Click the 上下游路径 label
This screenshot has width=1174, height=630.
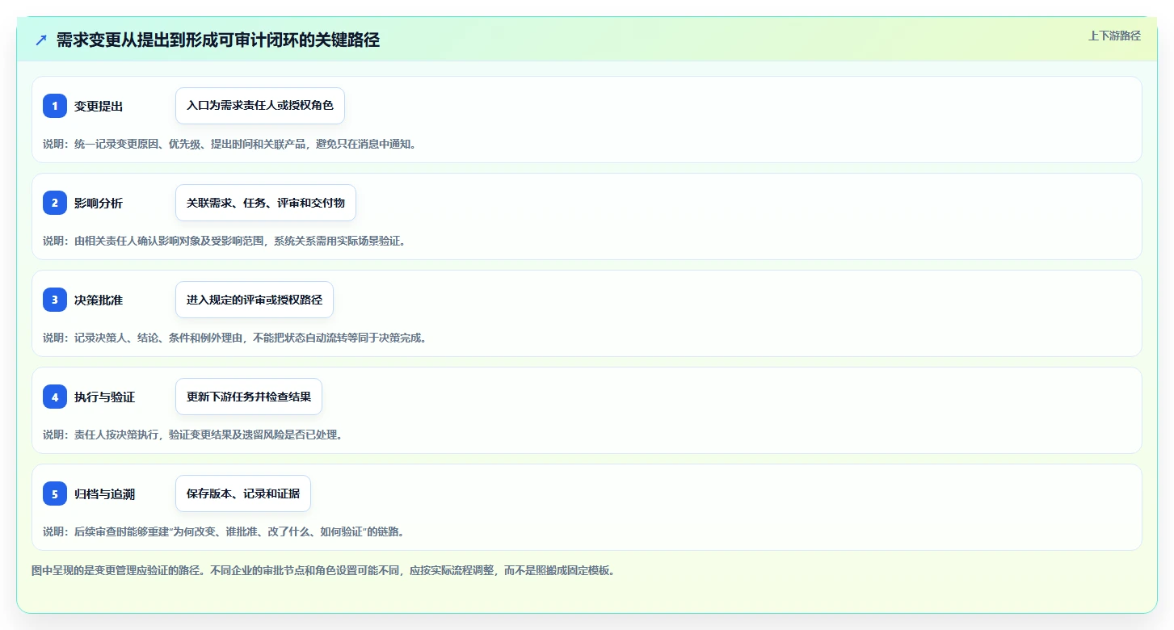point(1114,36)
